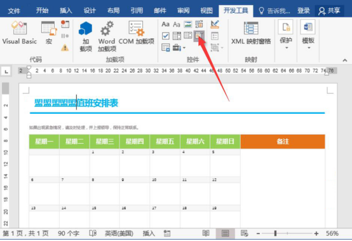This screenshot has width=352, height=241.
Task: Click the zoom out minus button
Action: 258,233
